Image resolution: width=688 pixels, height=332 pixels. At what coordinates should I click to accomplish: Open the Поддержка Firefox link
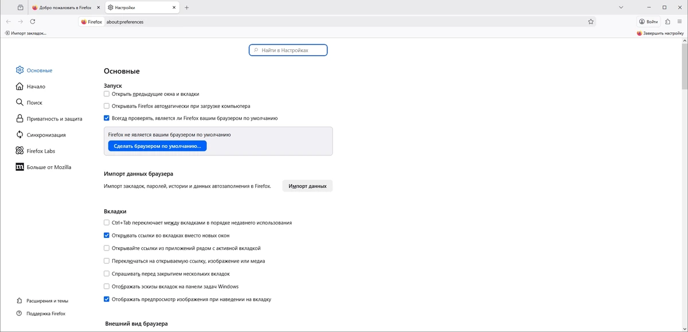tap(46, 314)
